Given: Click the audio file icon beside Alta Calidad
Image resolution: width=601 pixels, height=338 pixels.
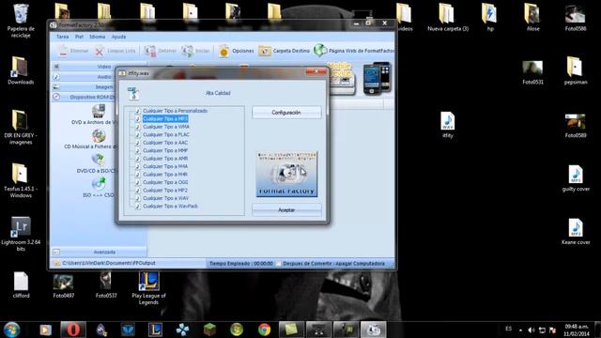Looking at the screenshot, I should 133,93.
